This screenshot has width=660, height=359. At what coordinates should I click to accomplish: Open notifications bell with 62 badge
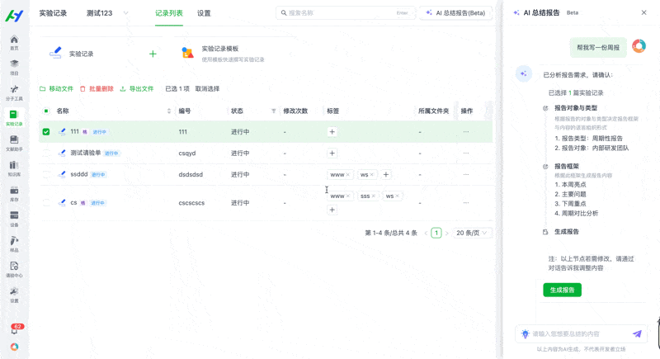tap(14, 329)
